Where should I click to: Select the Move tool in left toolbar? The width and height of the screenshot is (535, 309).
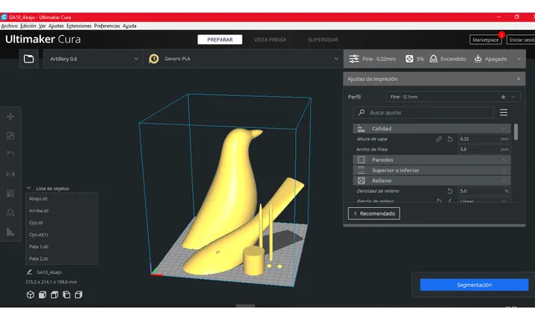[10, 117]
